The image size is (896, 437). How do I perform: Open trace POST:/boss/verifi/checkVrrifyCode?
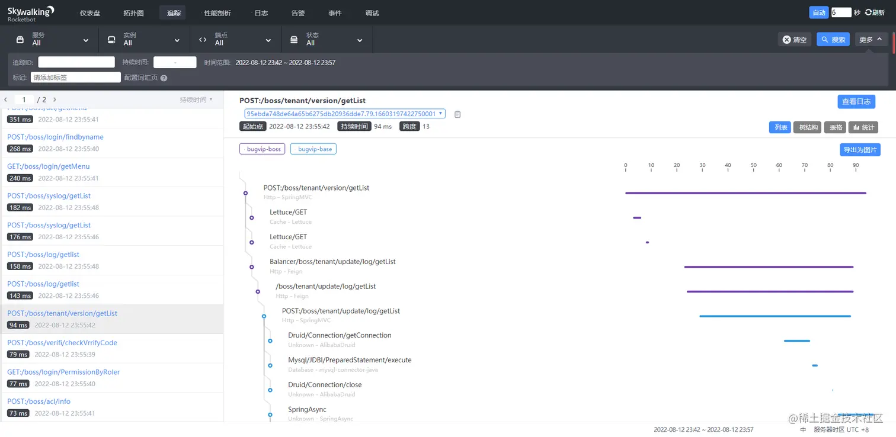(x=62, y=343)
